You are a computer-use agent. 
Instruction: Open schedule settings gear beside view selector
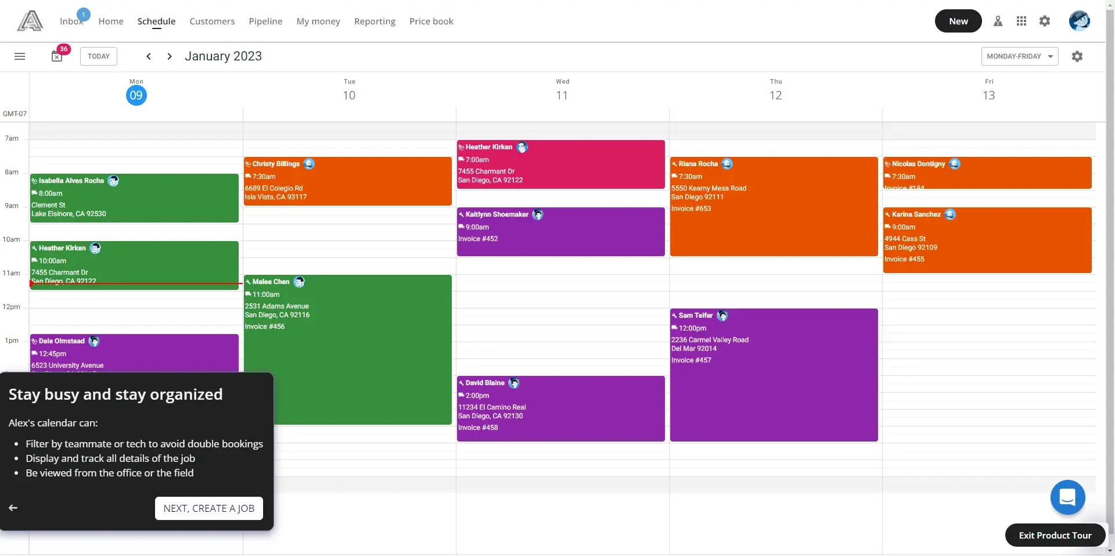[x=1077, y=56]
